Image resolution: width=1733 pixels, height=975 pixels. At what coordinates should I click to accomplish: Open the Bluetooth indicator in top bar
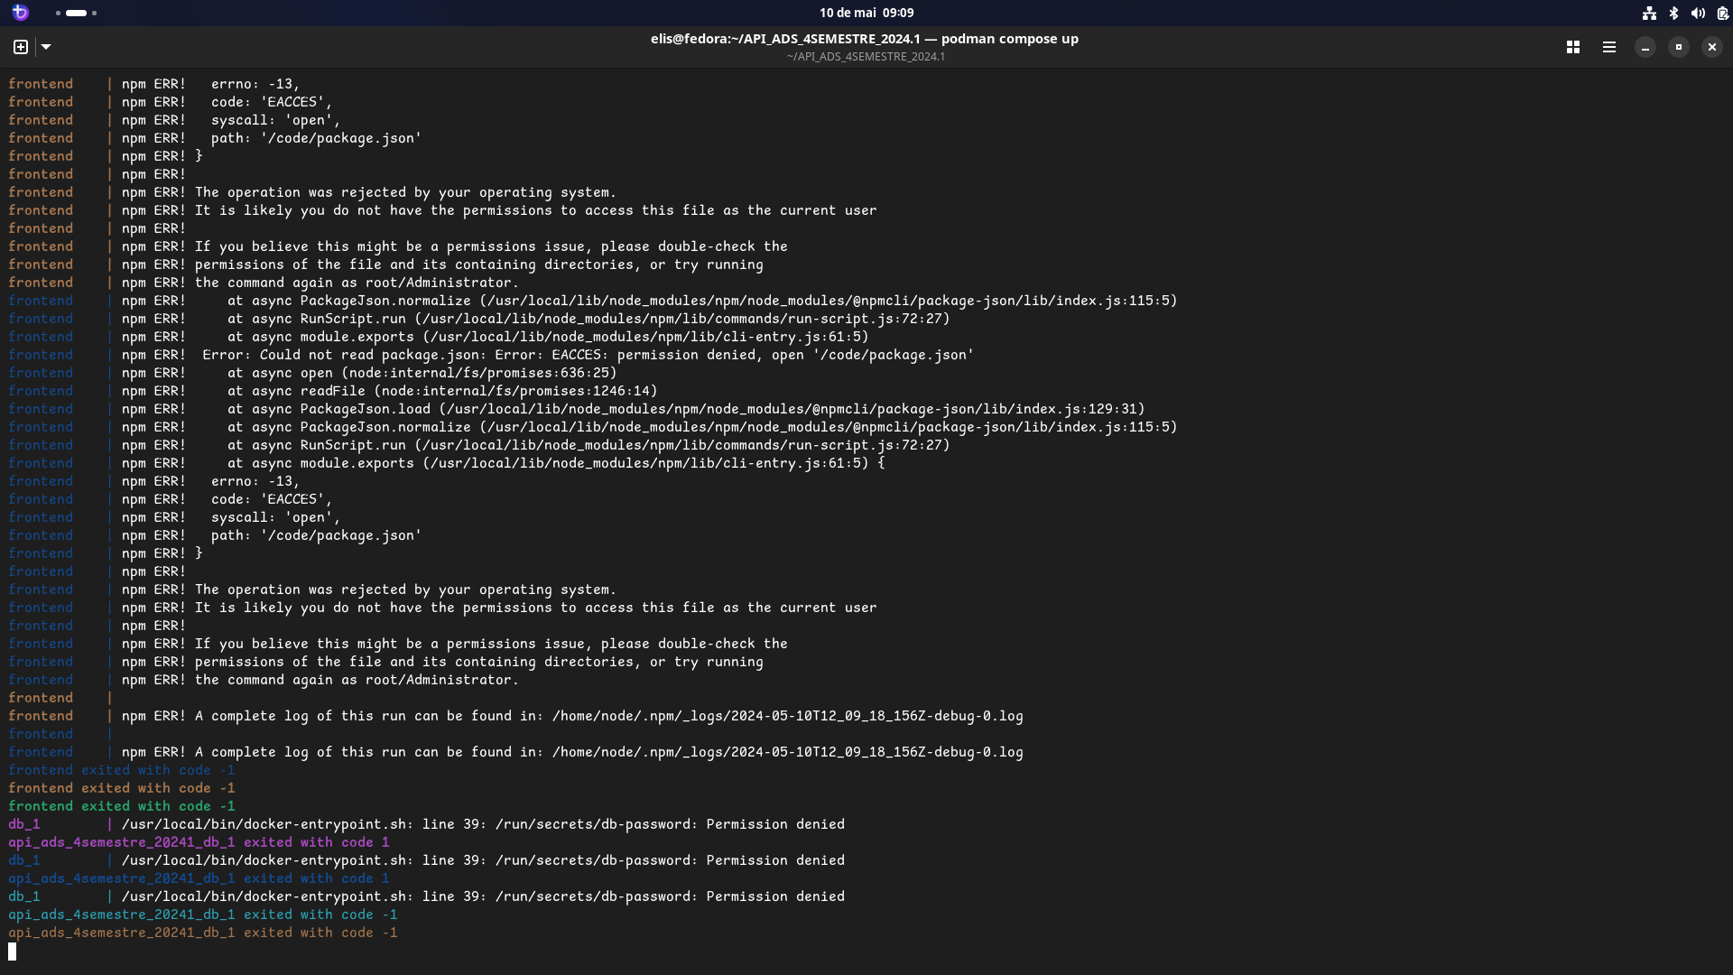[x=1673, y=13]
